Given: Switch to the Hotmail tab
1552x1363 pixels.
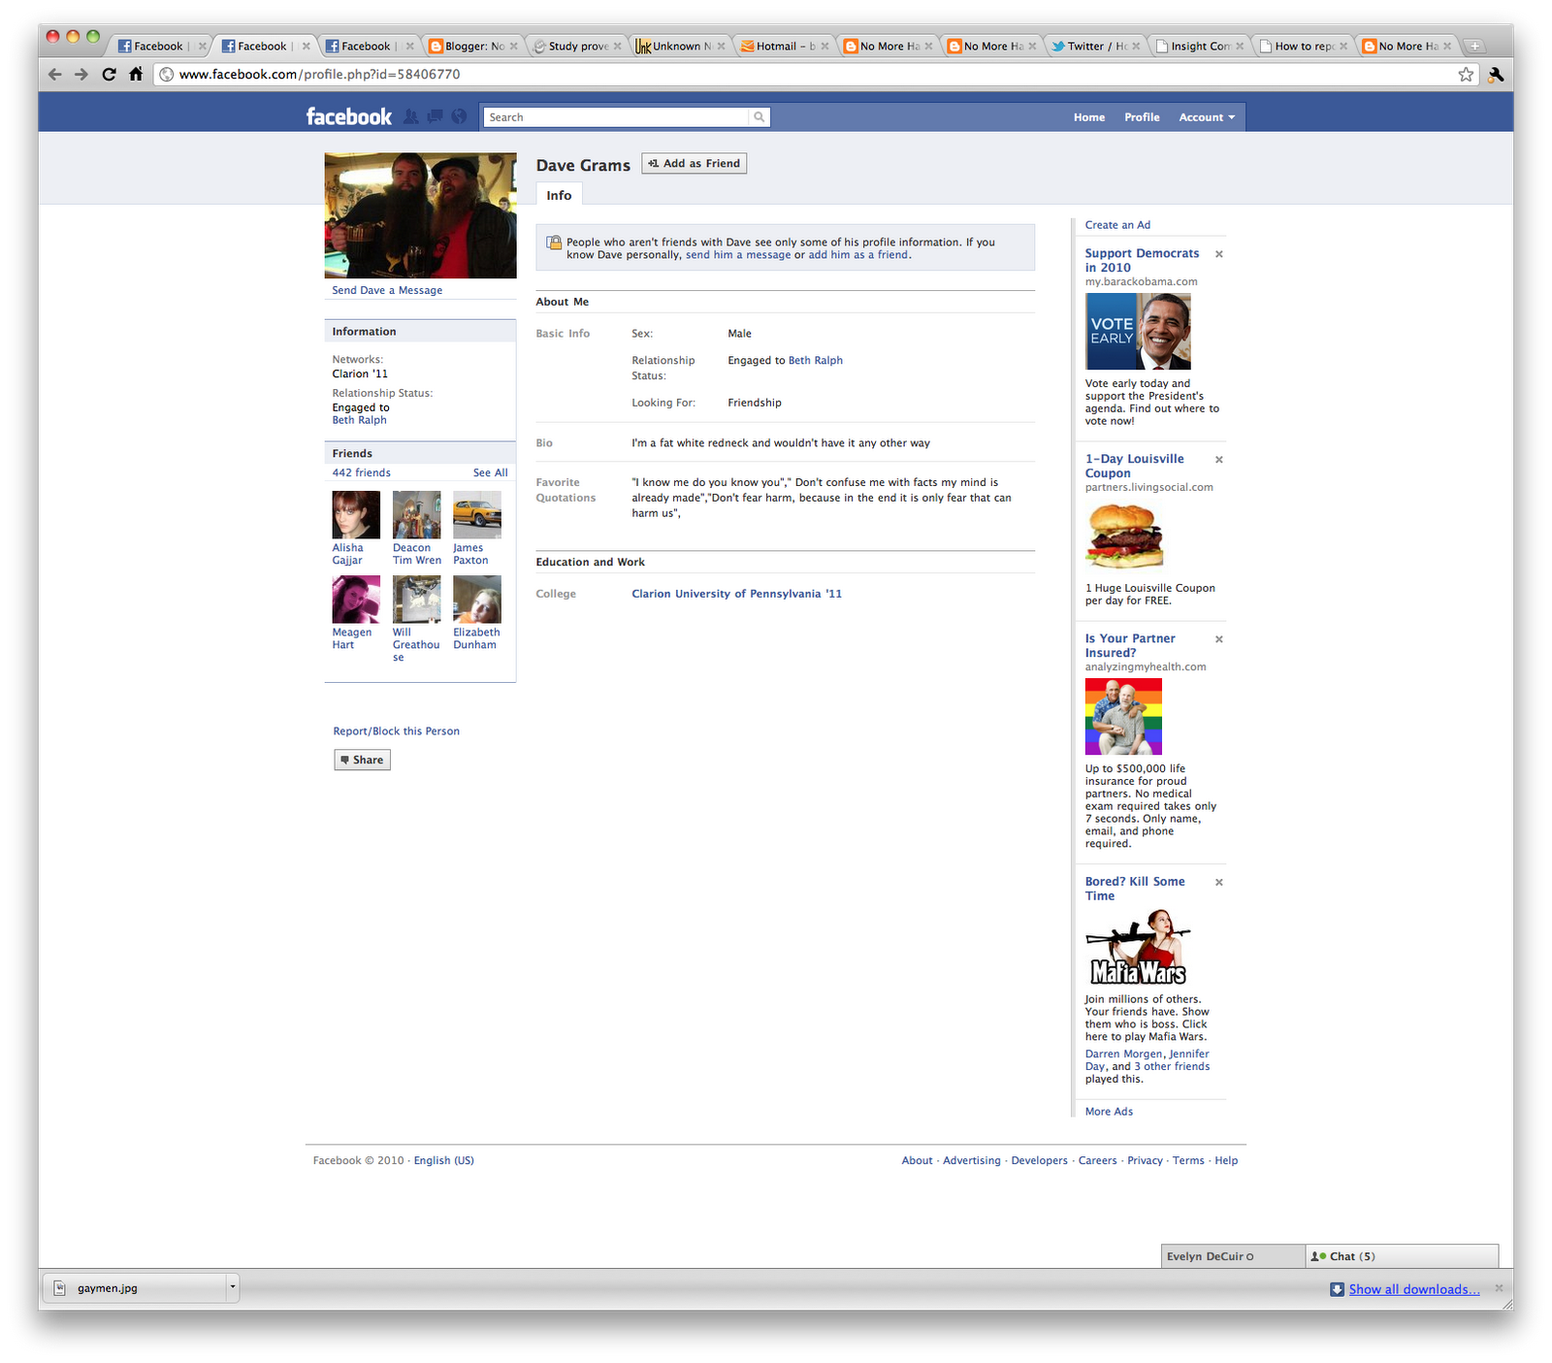Looking at the screenshot, I should coord(786,46).
